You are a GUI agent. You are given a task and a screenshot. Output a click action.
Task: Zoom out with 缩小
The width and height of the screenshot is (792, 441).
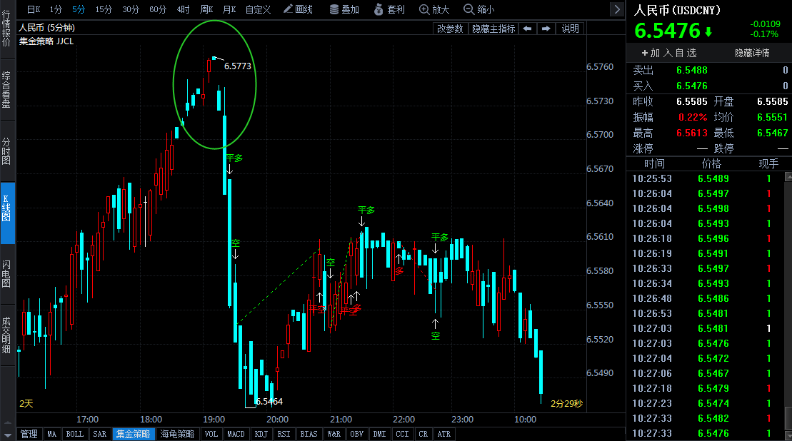pyautogui.click(x=478, y=9)
